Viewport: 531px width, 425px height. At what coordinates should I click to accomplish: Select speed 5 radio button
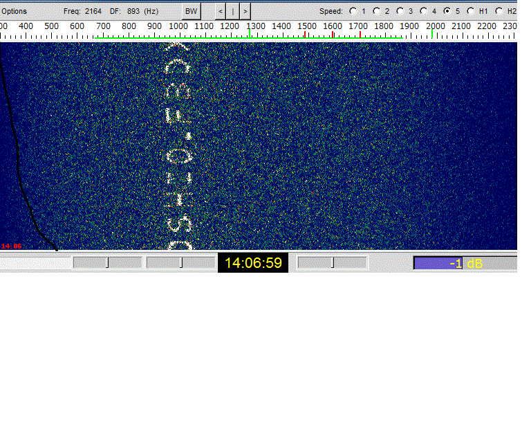(447, 11)
